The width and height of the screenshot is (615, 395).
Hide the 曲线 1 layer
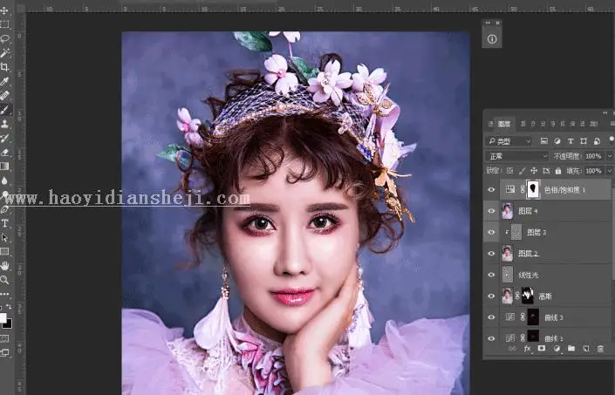491,337
